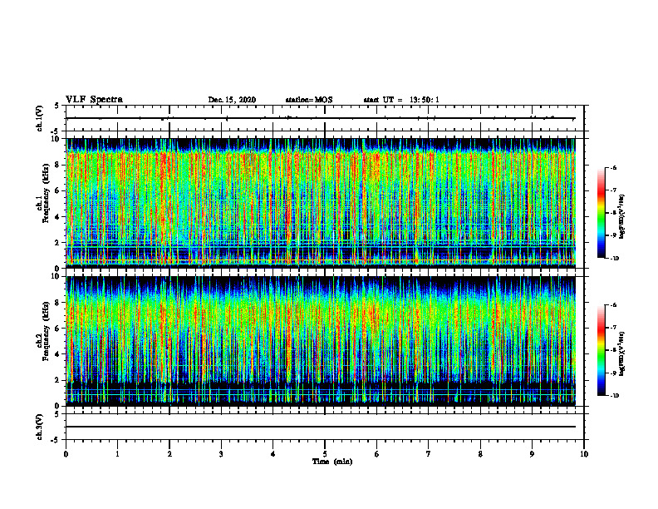
Task: Click the "10" tick label ending the time axis
Action: (584, 454)
